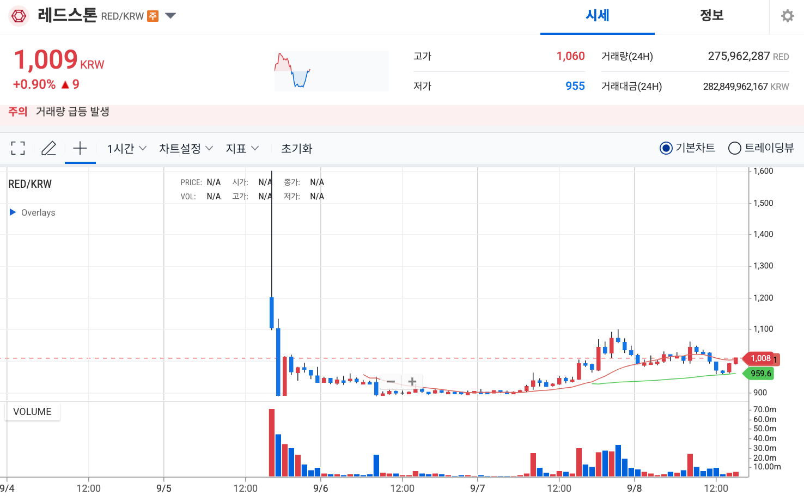Open the 1시간 timeframe dropdown
804x501 pixels.
[126, 148]
